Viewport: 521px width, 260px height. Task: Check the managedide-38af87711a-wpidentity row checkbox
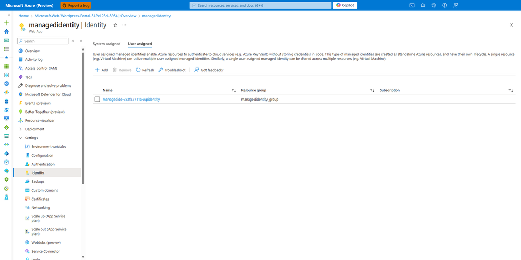click(97, 100)
